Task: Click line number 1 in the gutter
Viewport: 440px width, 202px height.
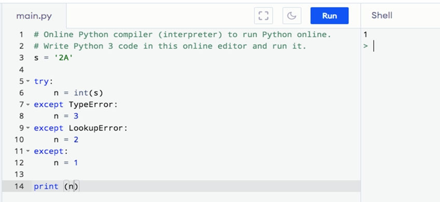Action: [21, 35]
